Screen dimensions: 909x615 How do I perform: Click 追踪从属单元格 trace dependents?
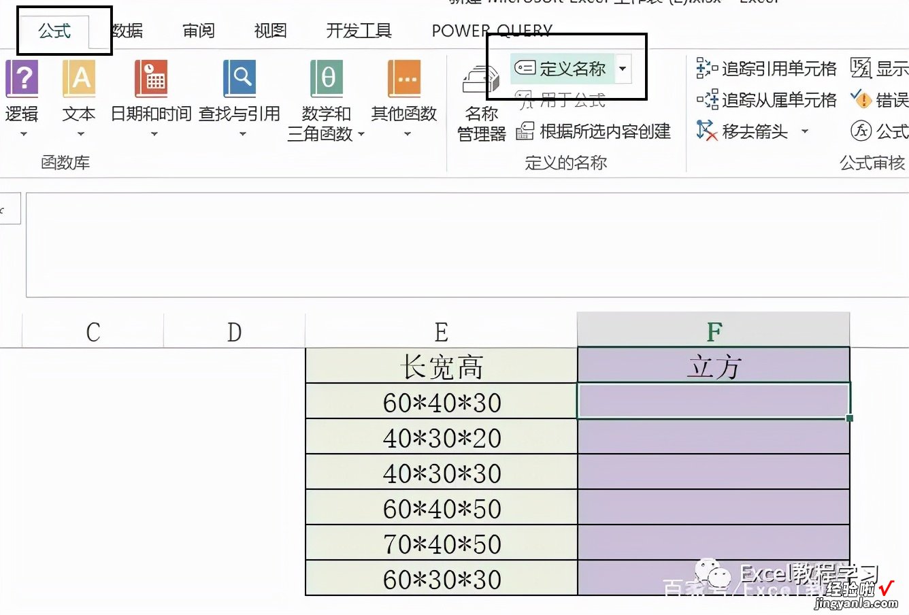point(767,100)
